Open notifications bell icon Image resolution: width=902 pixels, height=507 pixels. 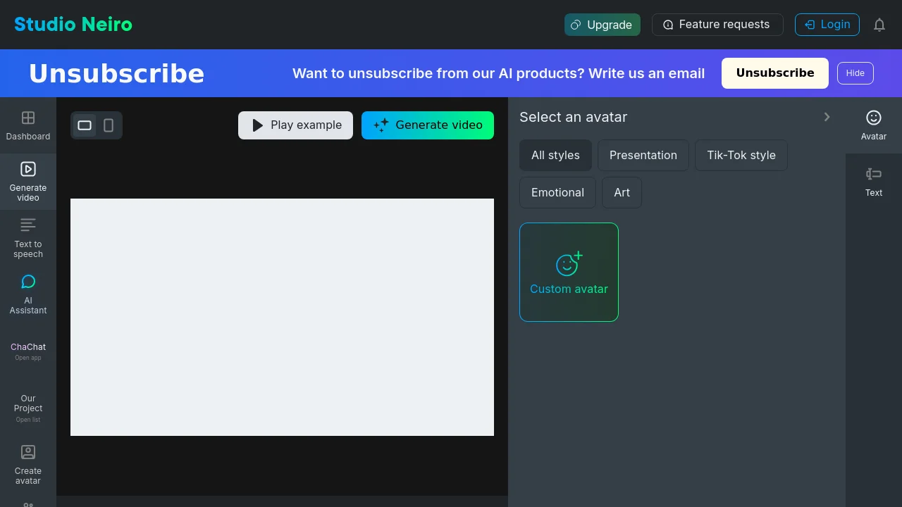click(879, 25)
